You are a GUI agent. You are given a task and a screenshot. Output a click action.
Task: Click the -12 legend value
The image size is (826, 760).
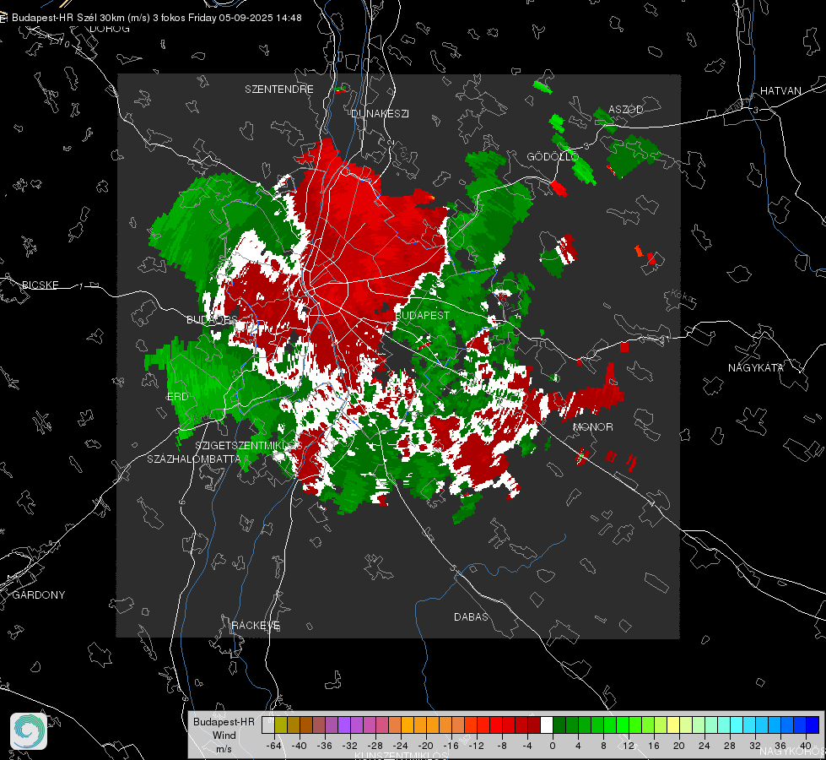476,746
